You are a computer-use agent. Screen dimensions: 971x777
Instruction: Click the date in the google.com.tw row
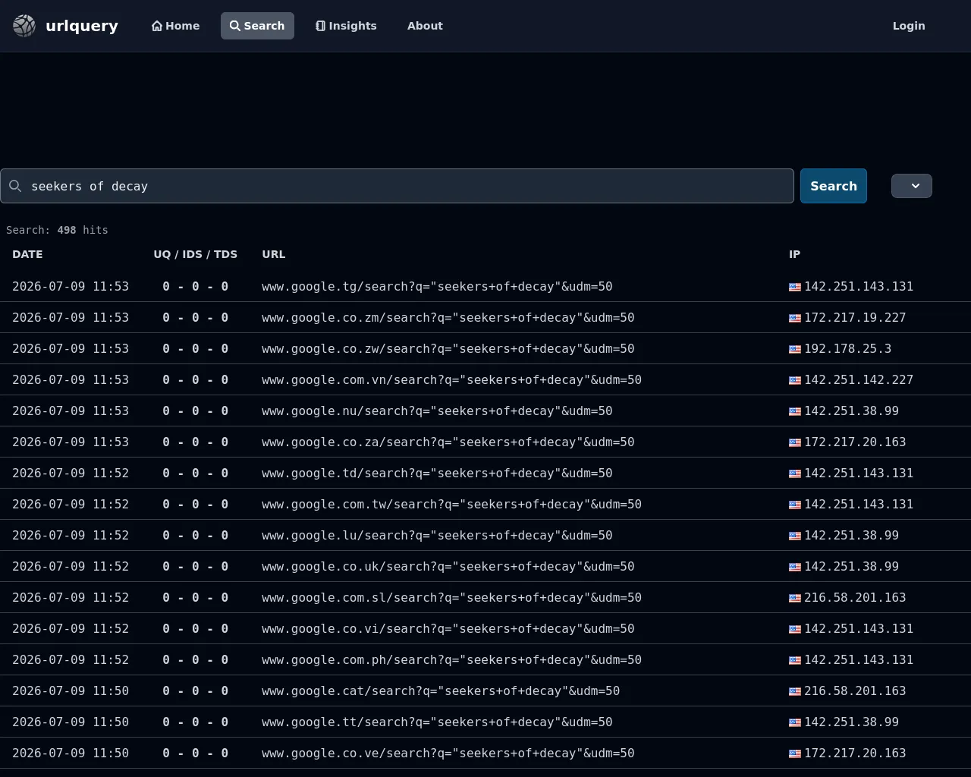[x=71, y=505]
